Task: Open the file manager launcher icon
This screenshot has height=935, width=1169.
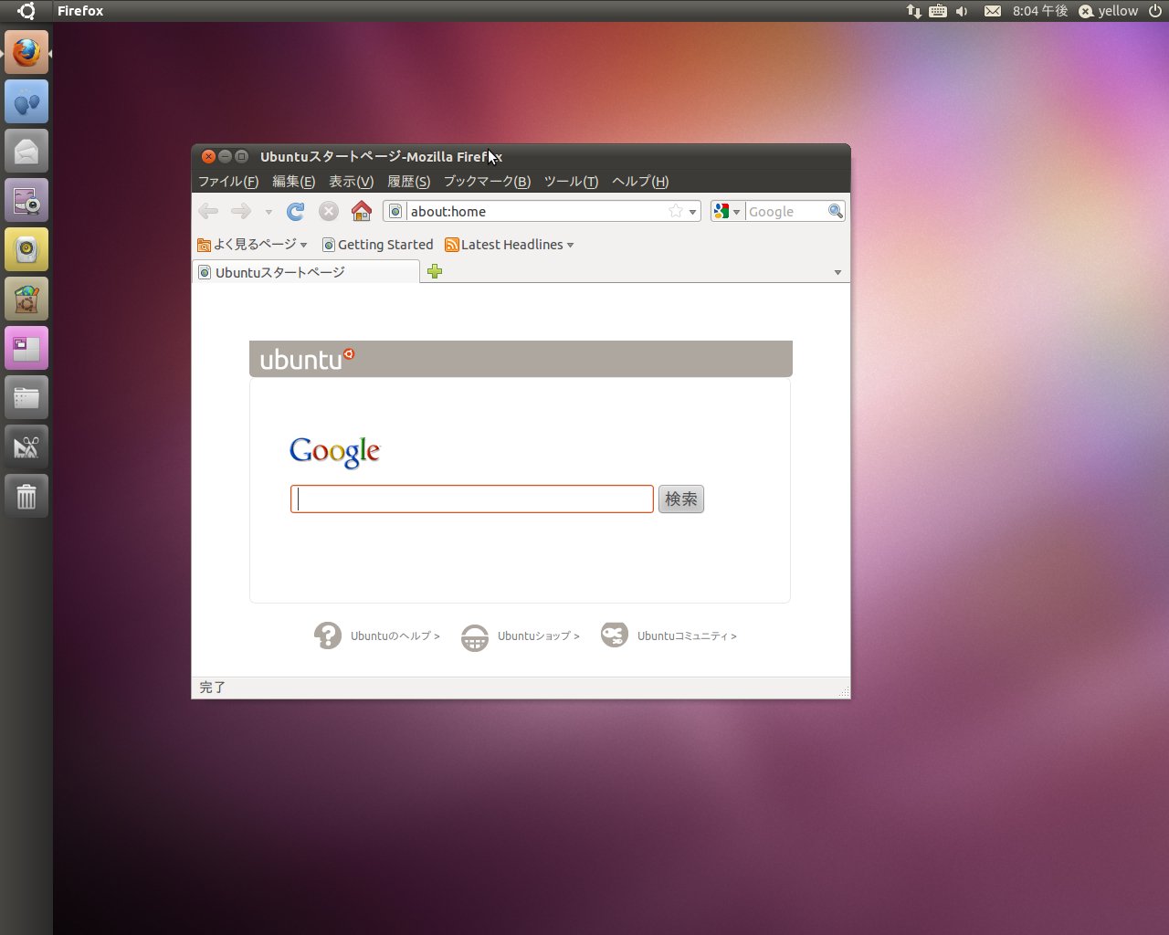Action: 26,397
